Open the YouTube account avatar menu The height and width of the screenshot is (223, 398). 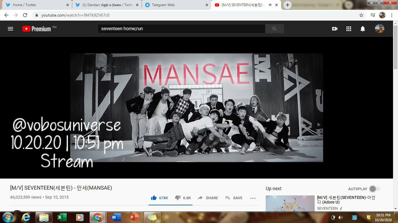(x=379, y=29)
